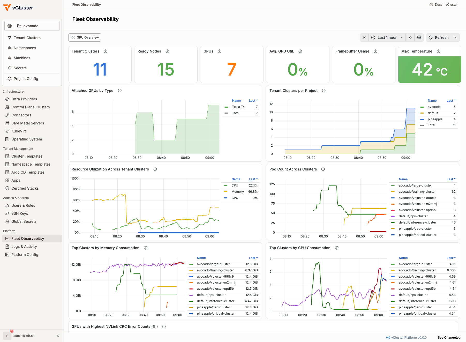Click the Refresh button
This screenshot has width=466, height=342.
tap(439, 38)
